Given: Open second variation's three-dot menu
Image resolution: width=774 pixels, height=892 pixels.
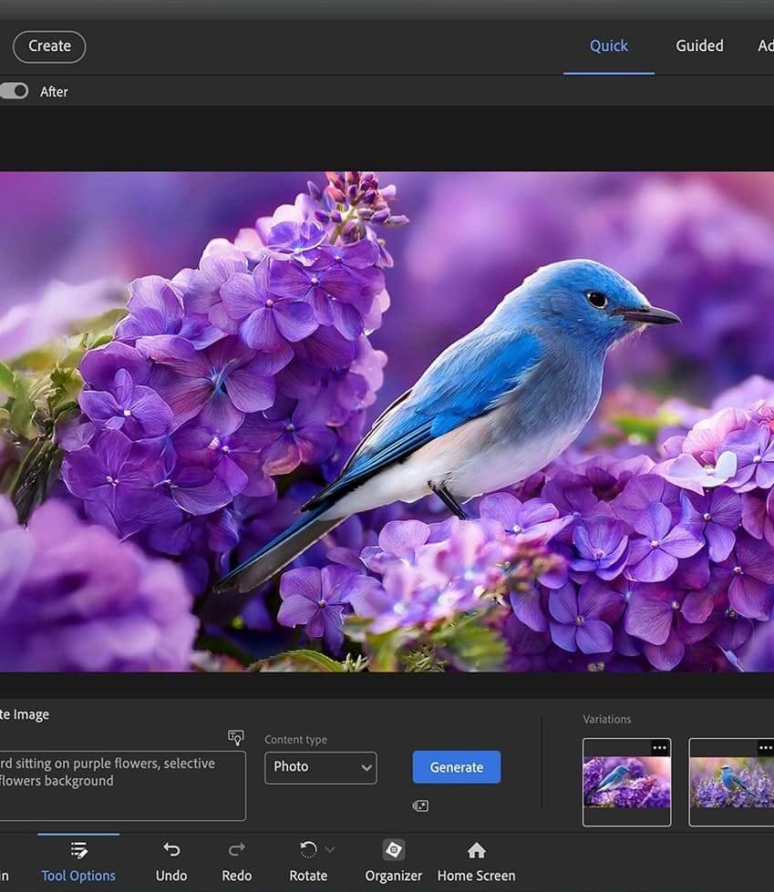Looking at the screenshot, I should point(765,748).
